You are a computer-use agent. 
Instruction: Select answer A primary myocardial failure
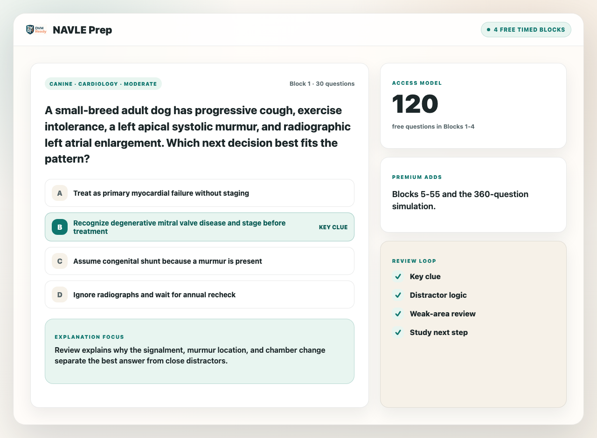pos(200,193)
